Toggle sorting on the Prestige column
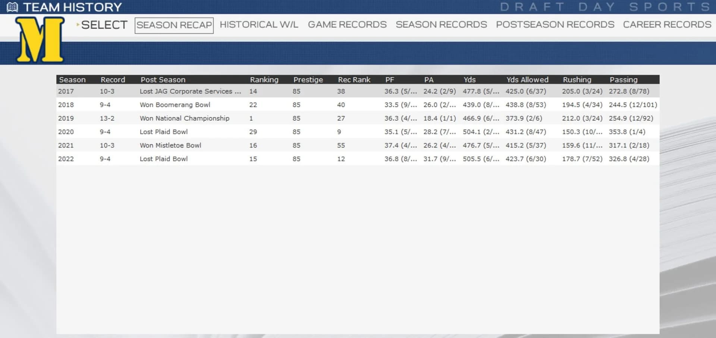Viewport: 716px width, 338px height. pyautogui.click(x=308, y=79)
